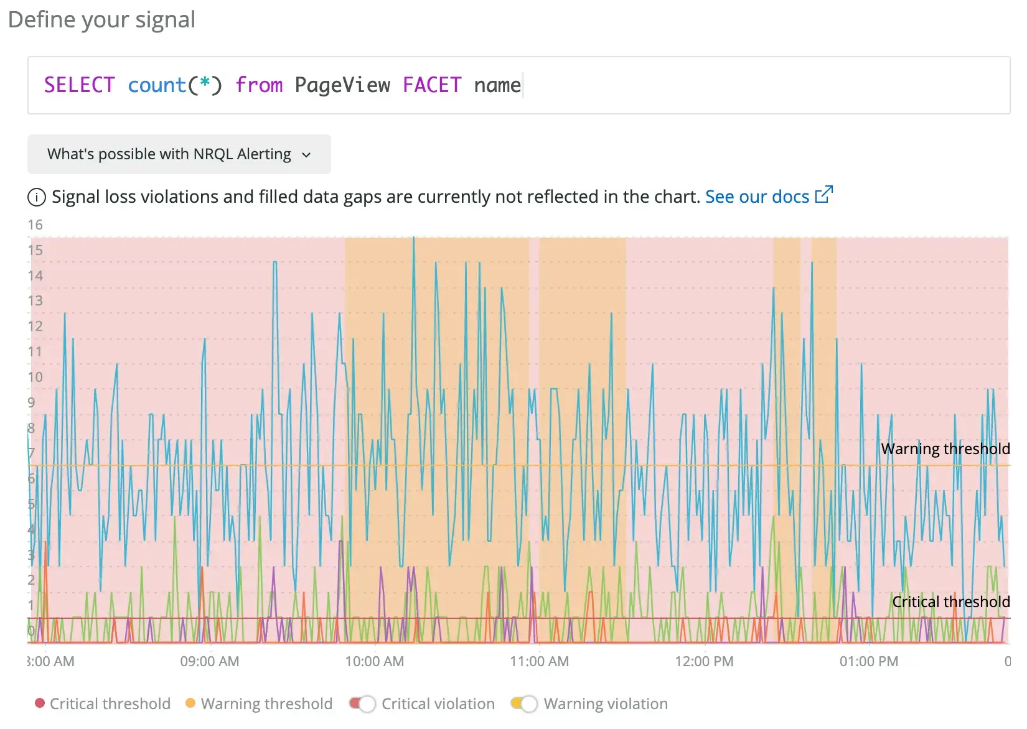The width and height of the screenshot is (1027, 729).
Task: Click the FACET keyword in the query
Action: [432, 85]
